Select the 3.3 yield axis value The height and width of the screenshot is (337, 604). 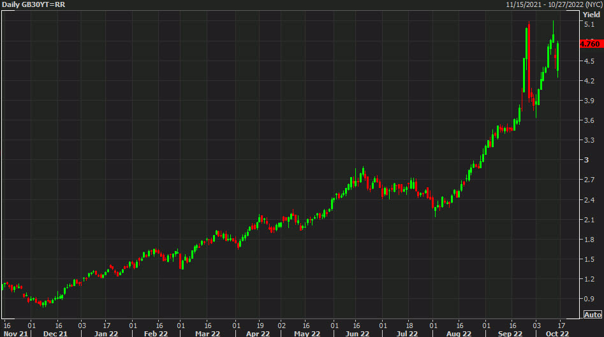click(x=589, y=140)
